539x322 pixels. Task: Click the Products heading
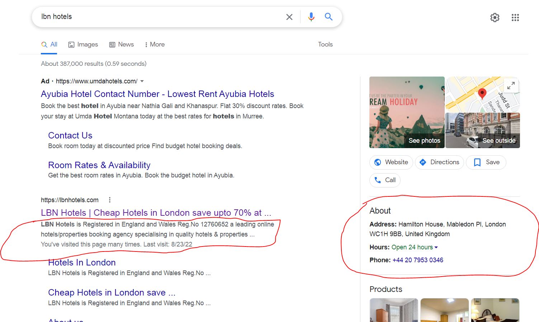[386, 289]
